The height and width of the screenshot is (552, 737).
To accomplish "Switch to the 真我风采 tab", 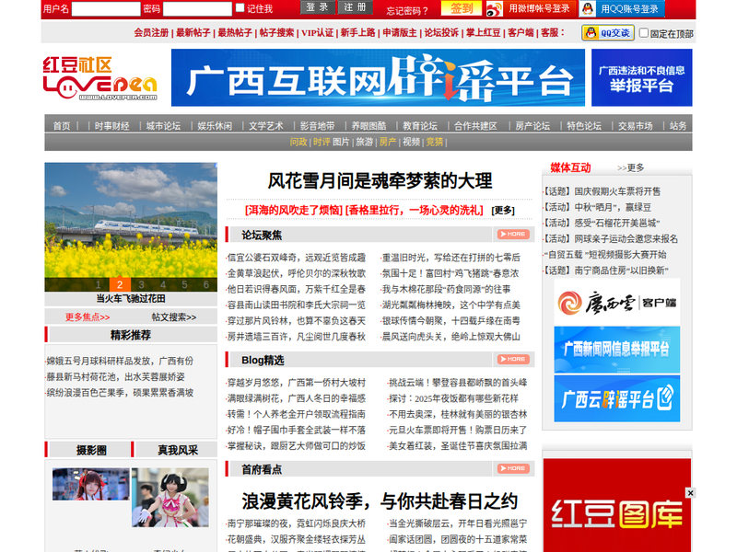I will [178, 450].
